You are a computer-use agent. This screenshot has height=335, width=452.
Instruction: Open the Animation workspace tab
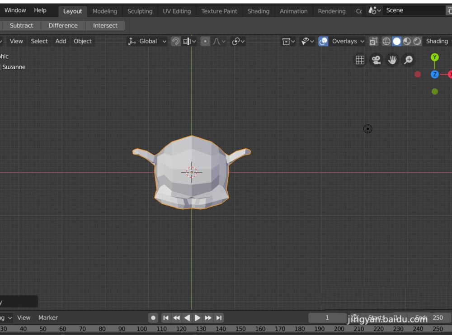(293, 11)
